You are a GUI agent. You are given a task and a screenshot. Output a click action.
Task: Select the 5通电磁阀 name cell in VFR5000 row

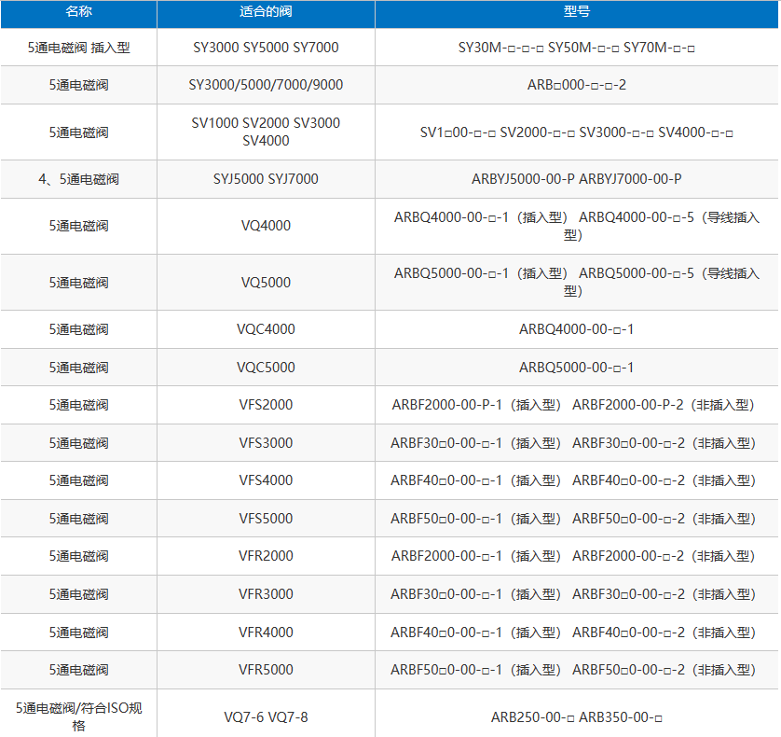(x=78, y=670)
